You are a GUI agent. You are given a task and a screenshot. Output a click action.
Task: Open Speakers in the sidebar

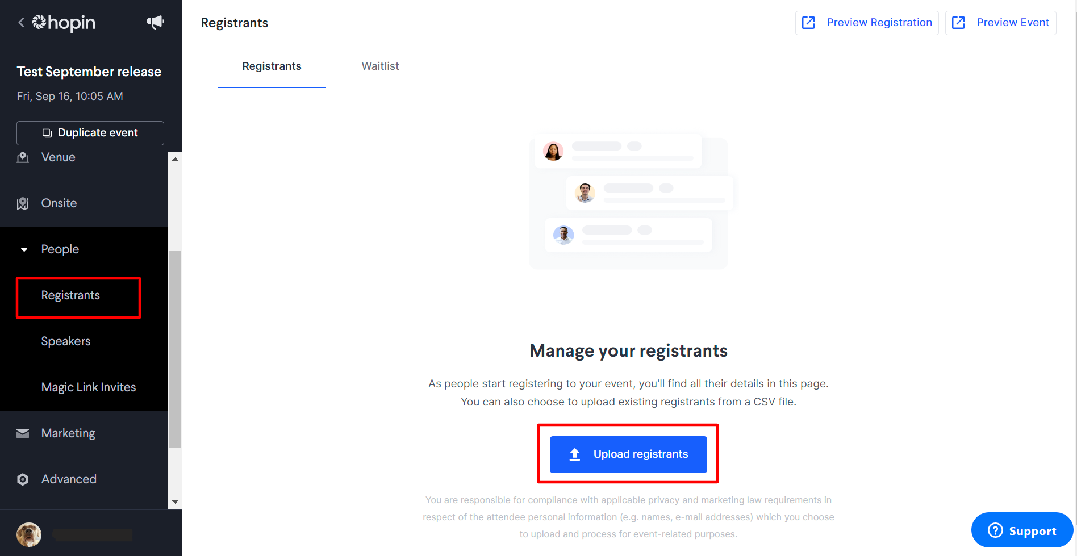[x=66, y=341]
